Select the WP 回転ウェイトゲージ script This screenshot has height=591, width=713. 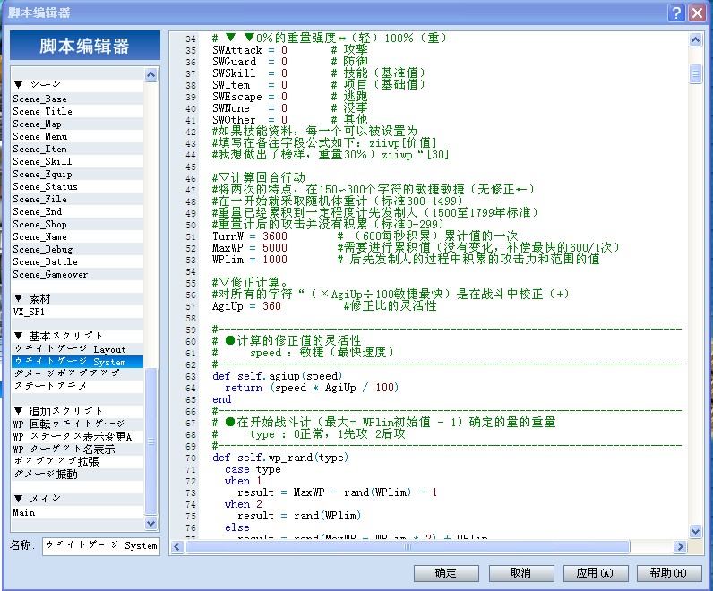(x=78, y=424)
